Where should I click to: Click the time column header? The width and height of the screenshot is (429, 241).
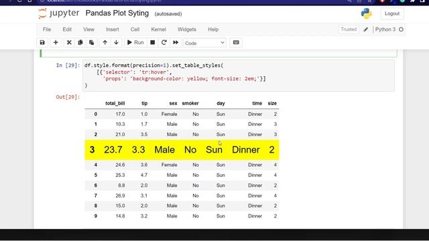(257, 103)
